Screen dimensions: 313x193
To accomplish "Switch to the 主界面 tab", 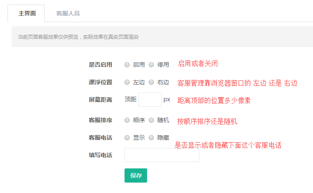I will (27, 13).
